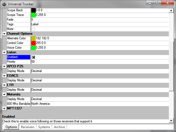The image size is (176, 132).
Task: Collapse the MPT1327 section
Action: pyautogui.click(x=4, y=109)
